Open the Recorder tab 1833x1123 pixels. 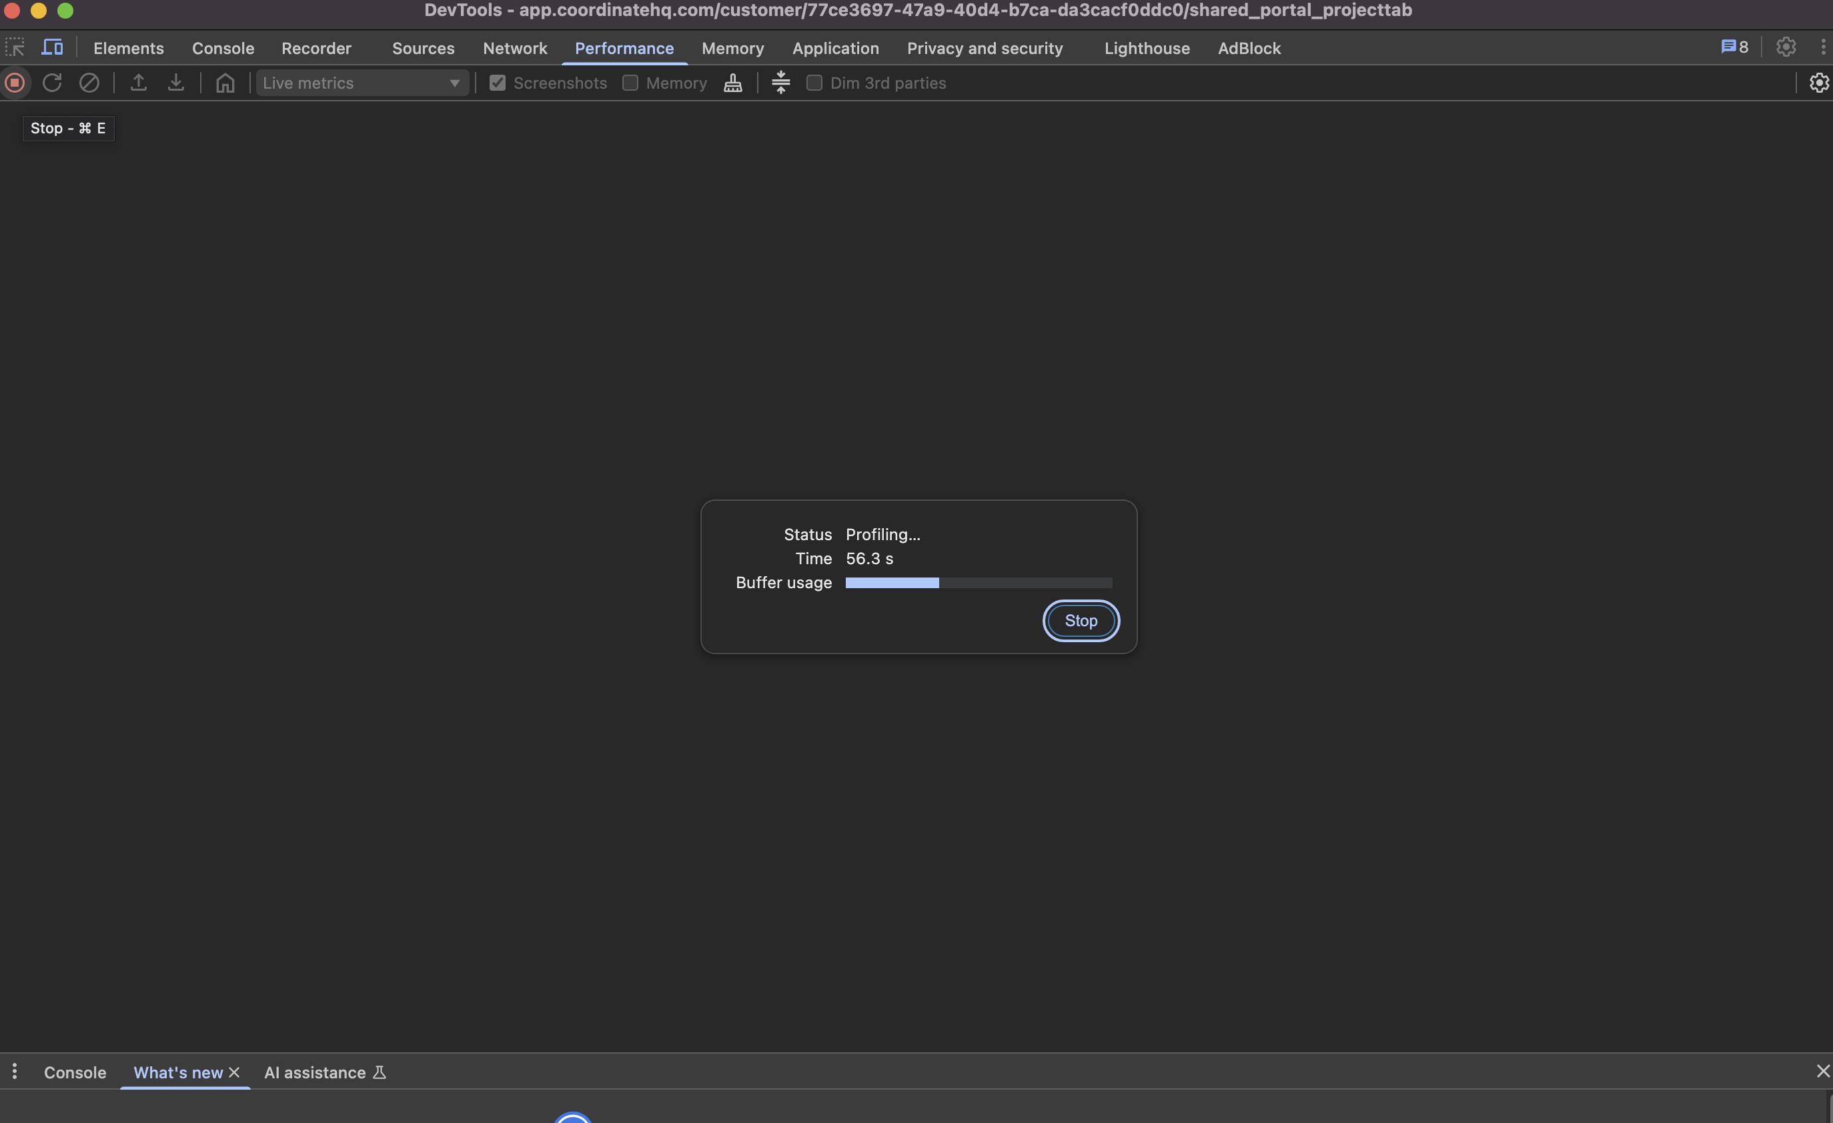click(316, 47)
